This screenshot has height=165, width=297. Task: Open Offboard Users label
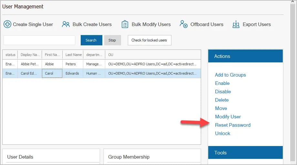(x=207, y=24)
